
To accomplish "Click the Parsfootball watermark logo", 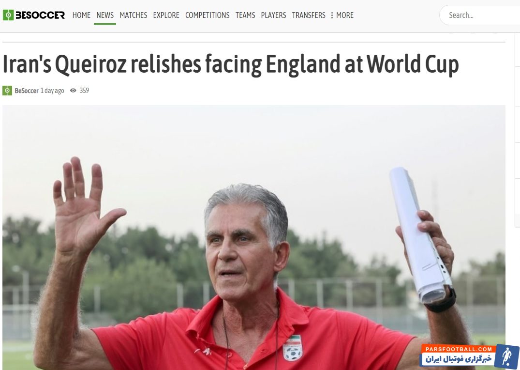I will click(469, 356).
